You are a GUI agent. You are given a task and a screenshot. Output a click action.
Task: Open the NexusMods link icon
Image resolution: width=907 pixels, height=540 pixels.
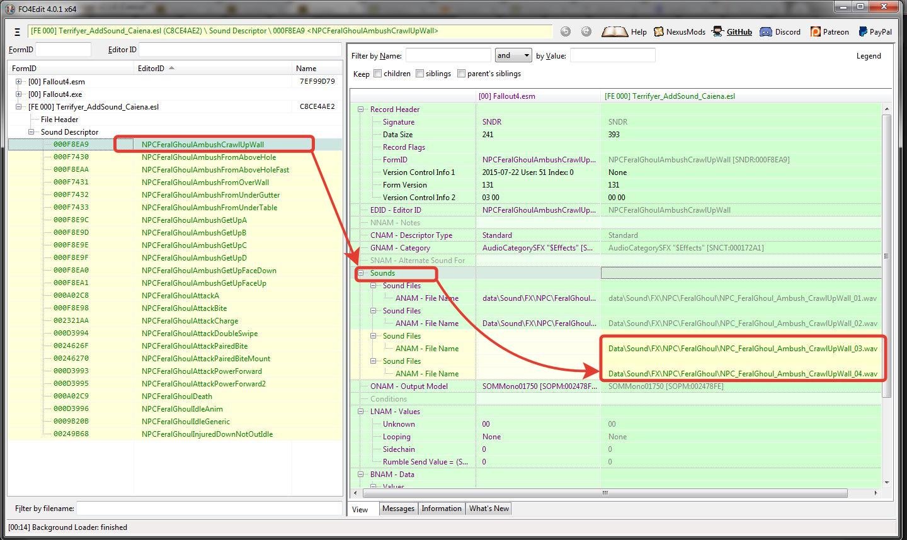[659, 31]
